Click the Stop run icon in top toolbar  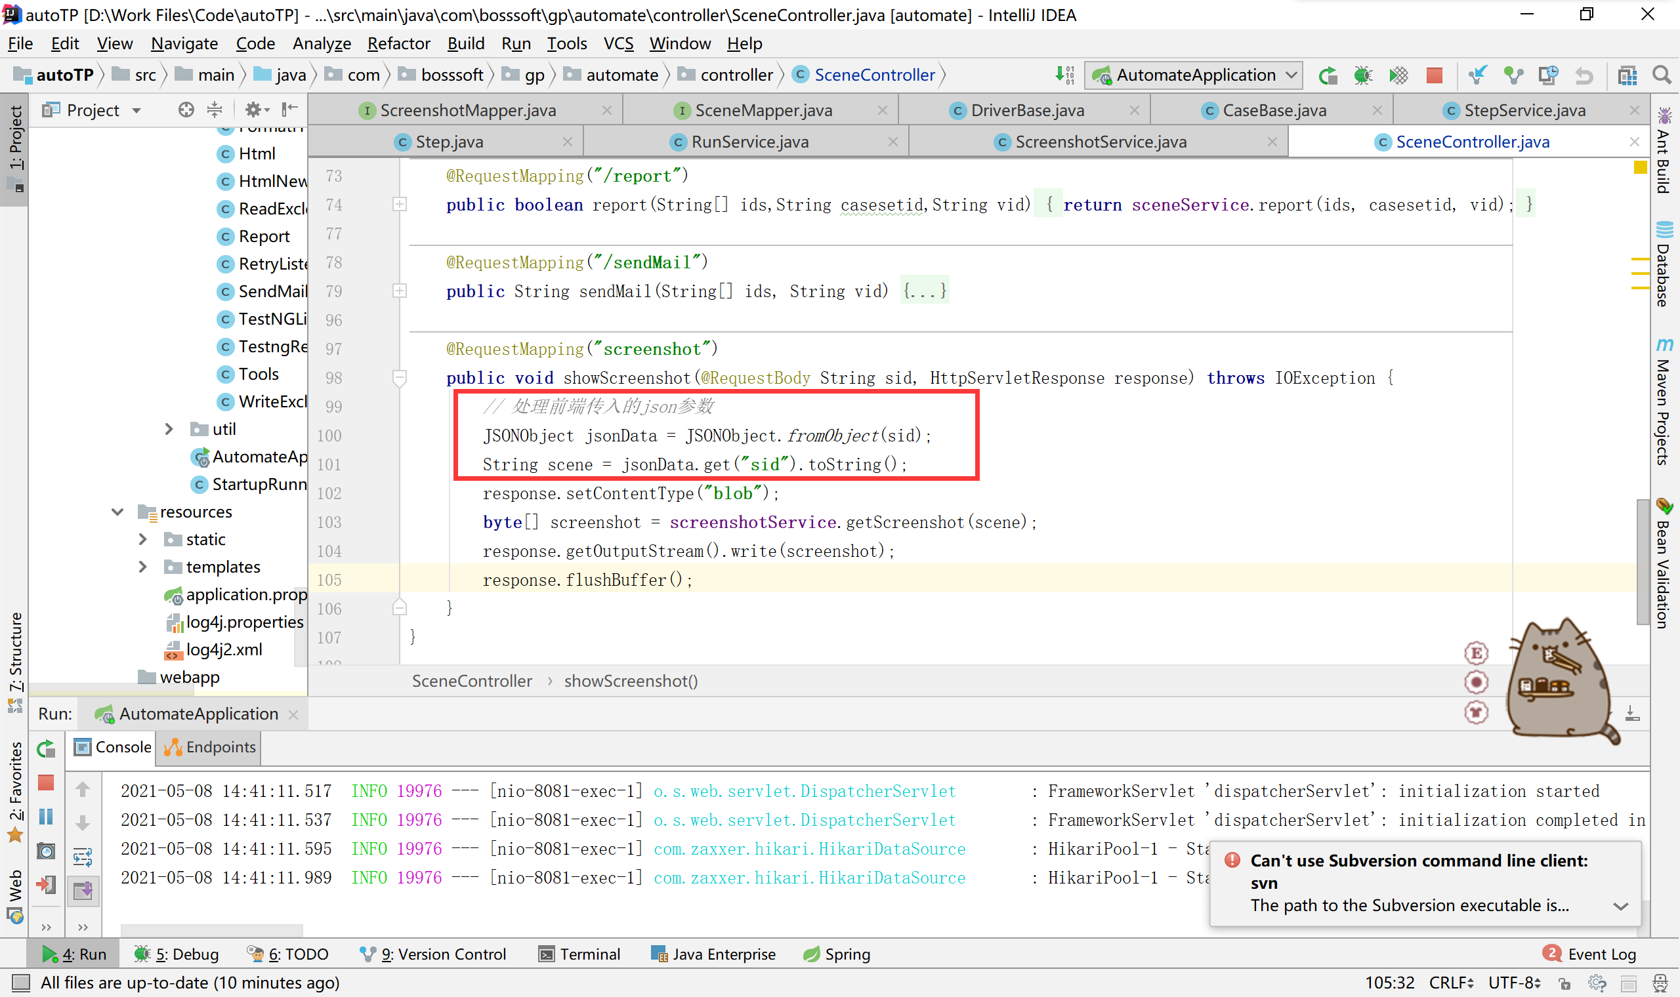[1433, 75]
